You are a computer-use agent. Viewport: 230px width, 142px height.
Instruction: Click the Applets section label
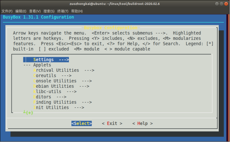(42, 65)
